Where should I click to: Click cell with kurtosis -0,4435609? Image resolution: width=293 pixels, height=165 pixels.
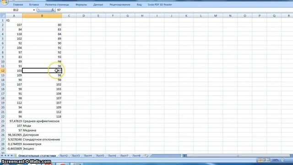(x=14, y=148)
